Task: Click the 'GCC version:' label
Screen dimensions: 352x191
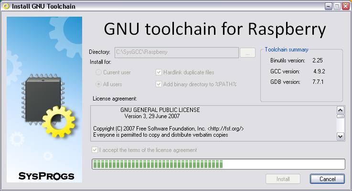Action: (x=285, y=71)
